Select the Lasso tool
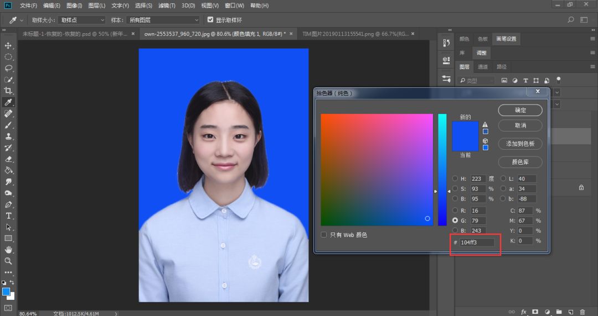 click(8, 68)
